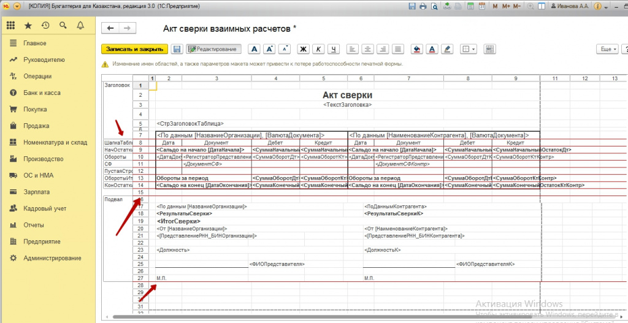Viewport: 628px width, 323px height.
Task: Pick the cell fill color (paint bucket)
Action: (x=417, y=49)
